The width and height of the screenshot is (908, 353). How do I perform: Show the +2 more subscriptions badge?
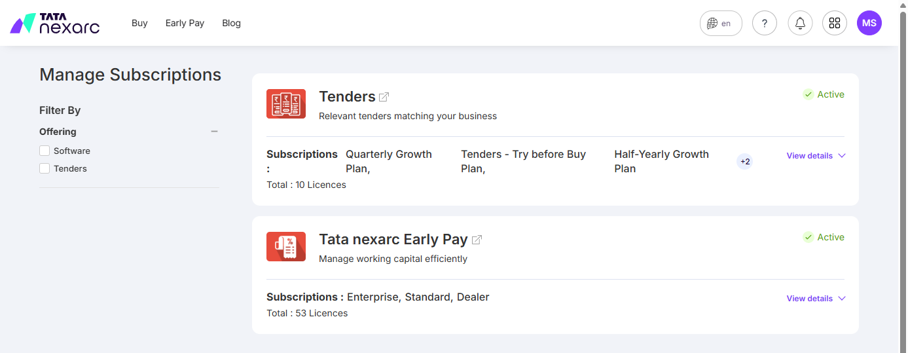[745, 161]
